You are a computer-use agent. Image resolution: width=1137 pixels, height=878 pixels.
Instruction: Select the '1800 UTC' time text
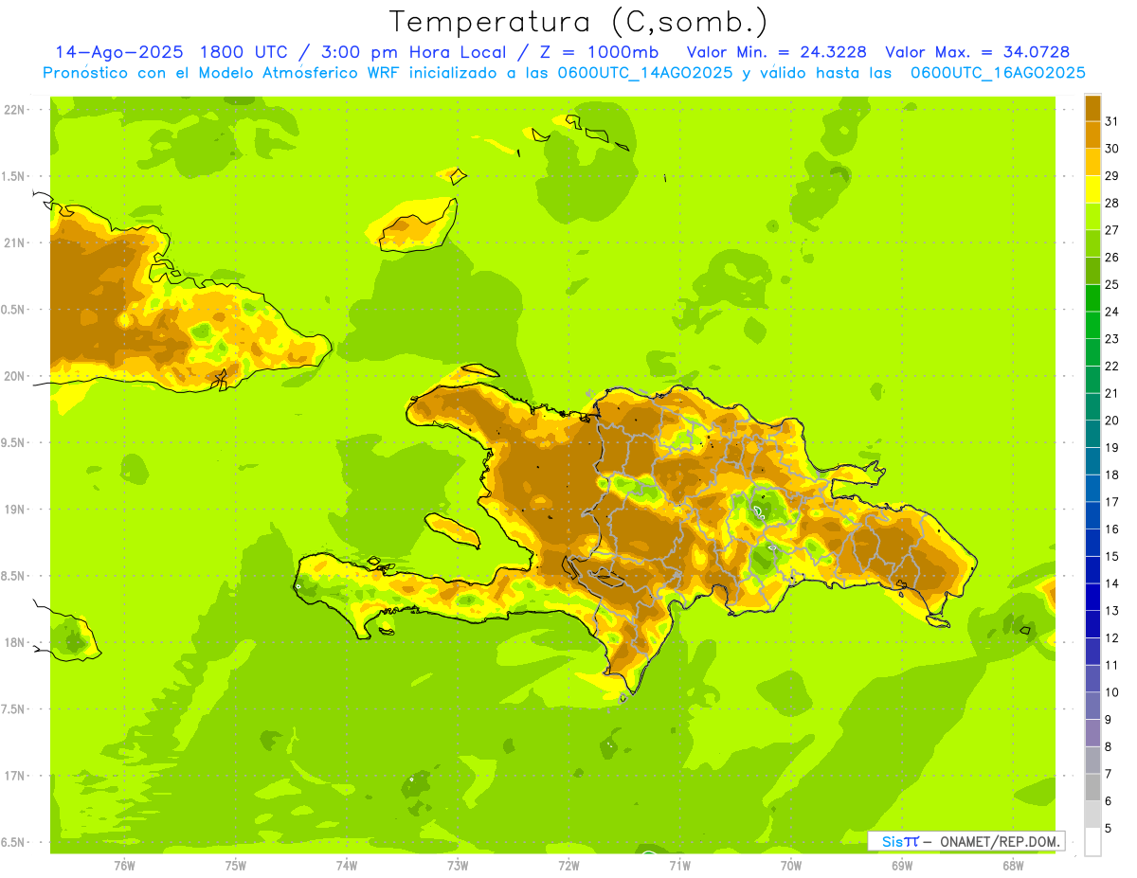[x=246, y=52]
